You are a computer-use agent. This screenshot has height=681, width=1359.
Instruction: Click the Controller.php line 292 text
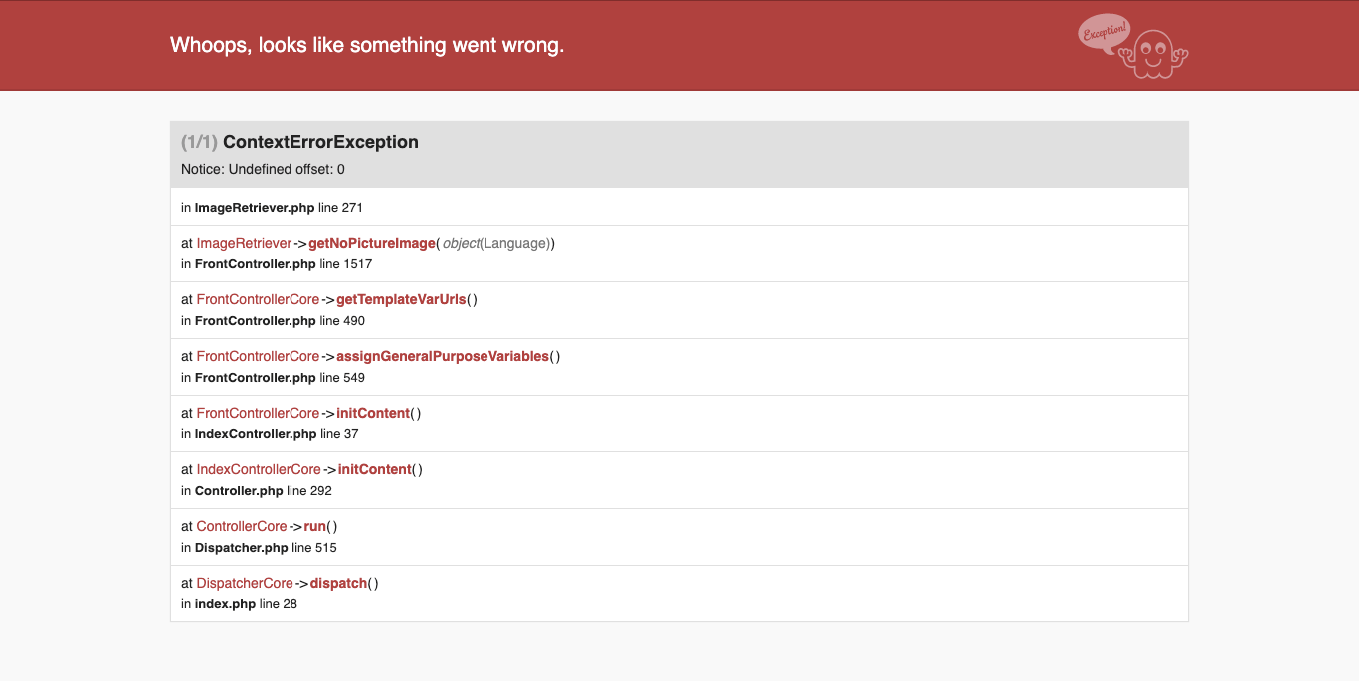(257, 491)
